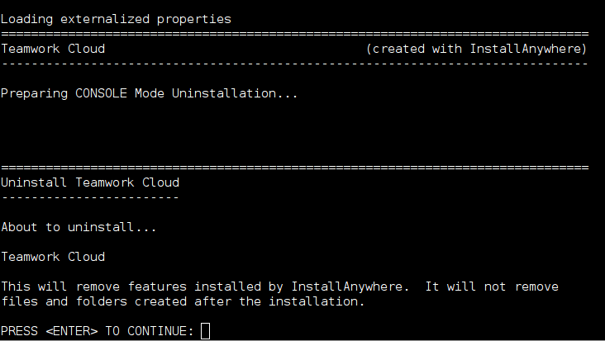Click the equals-sign separator above "Uninstall Teamwork Cloud"

tap(294, 168)
